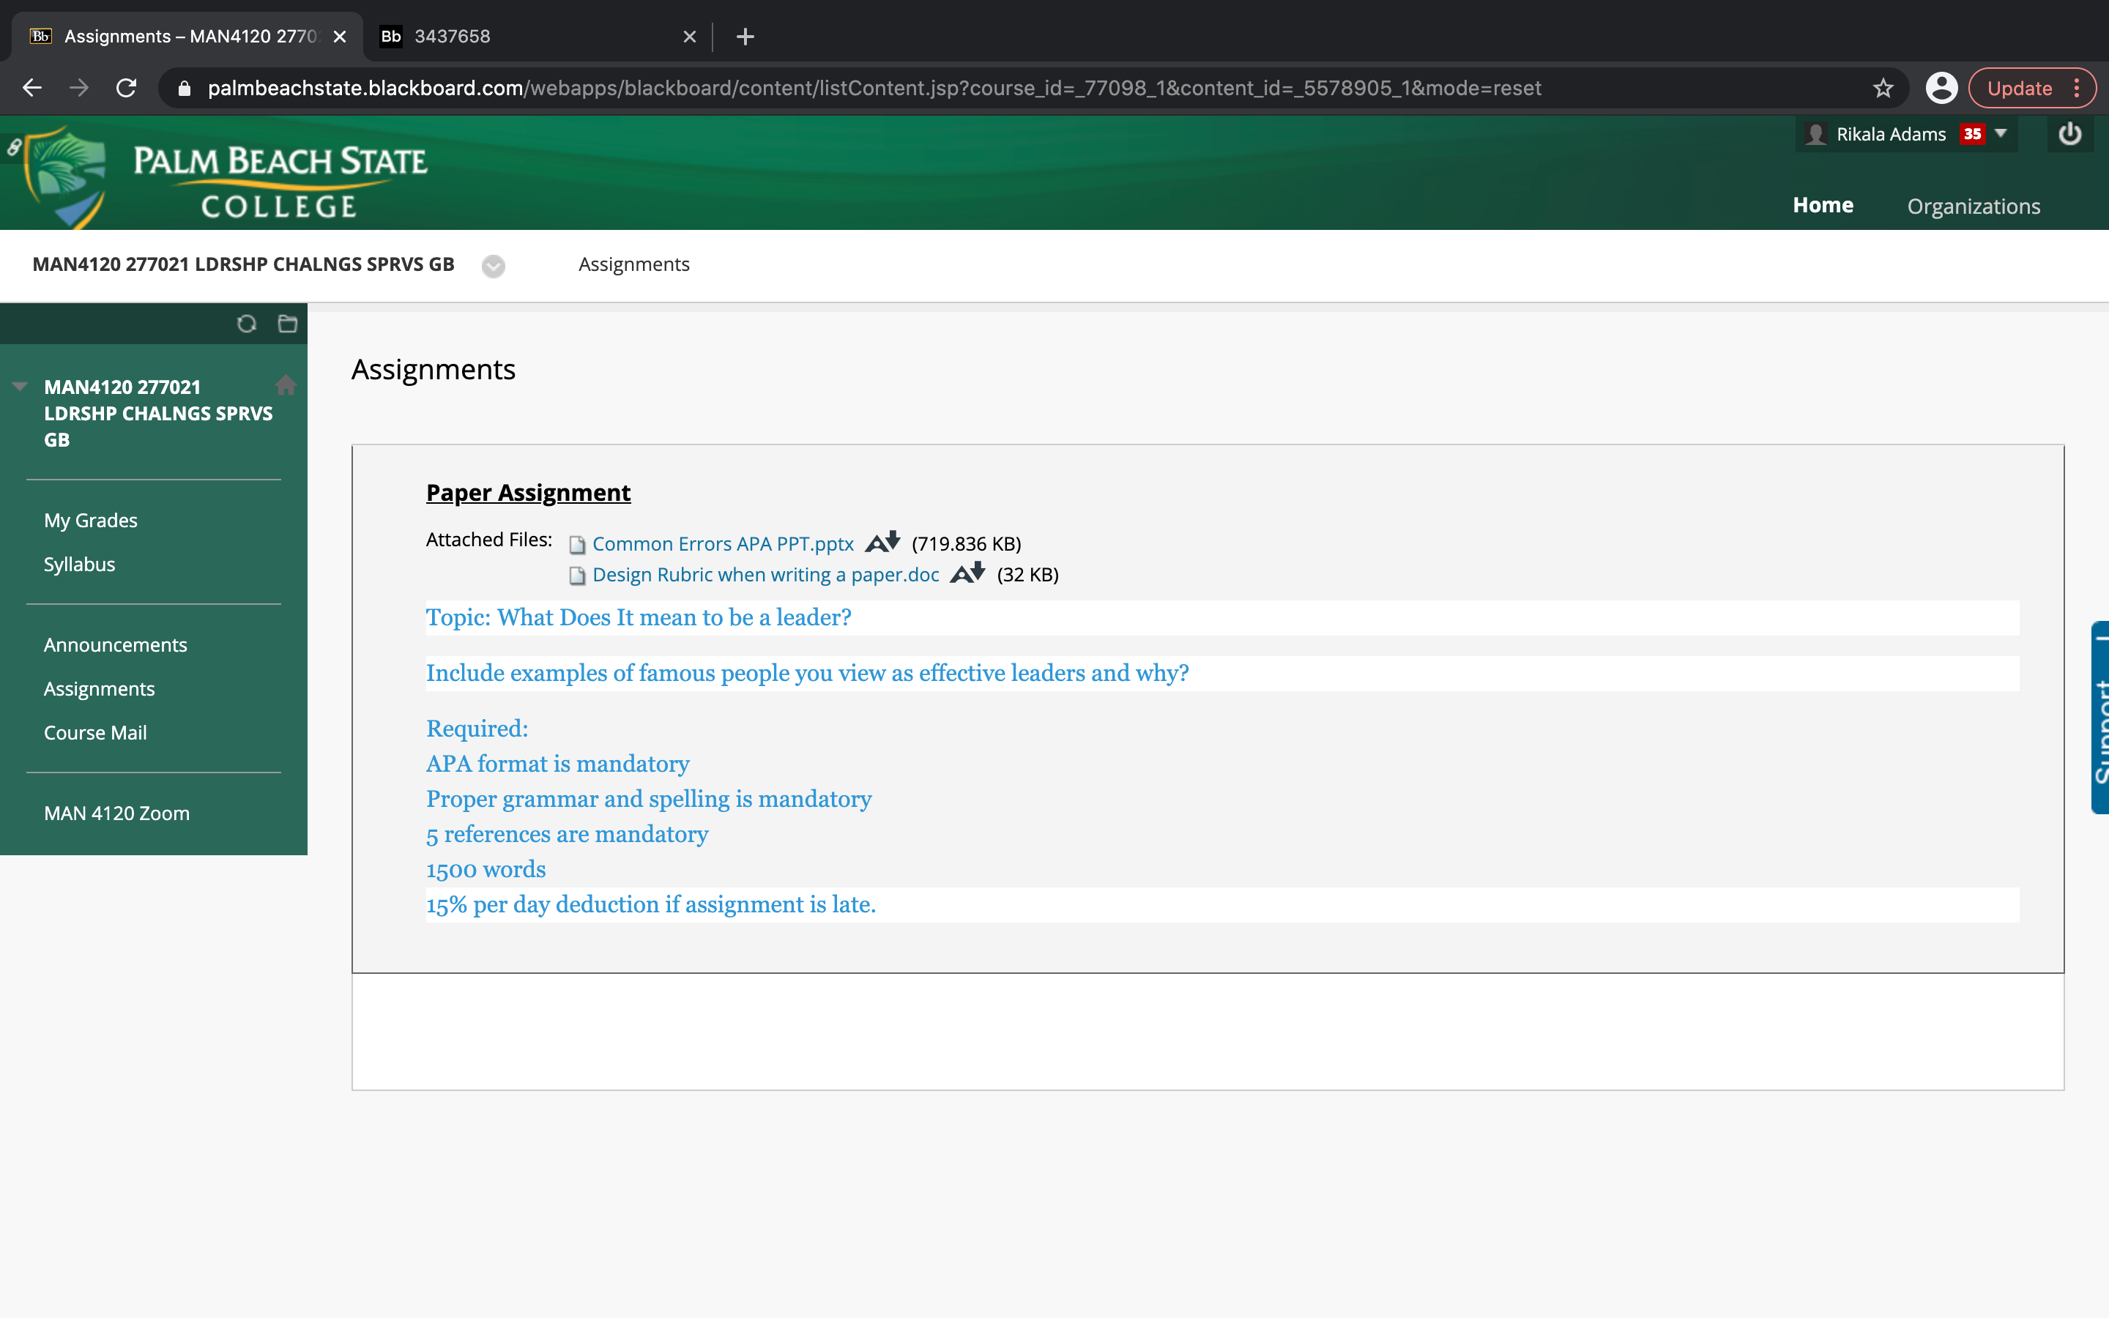Open the course folder view icon

pyautogui.click(x=288, y=324)
